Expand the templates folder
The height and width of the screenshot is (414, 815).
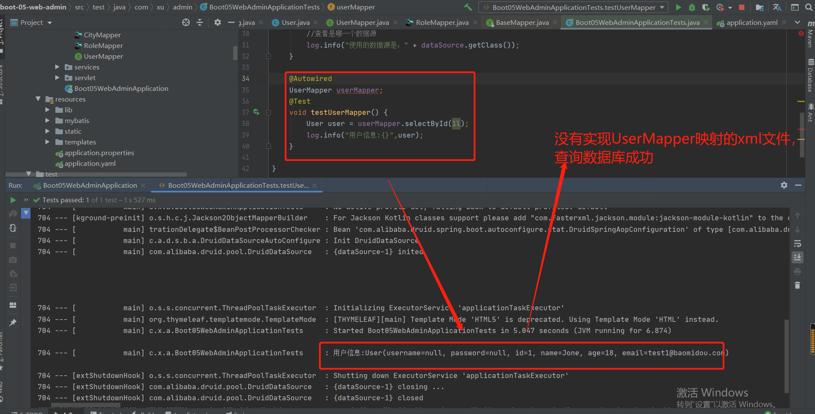48,142
